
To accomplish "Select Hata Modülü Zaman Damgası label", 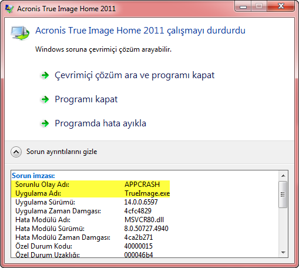I will [63, 237].
